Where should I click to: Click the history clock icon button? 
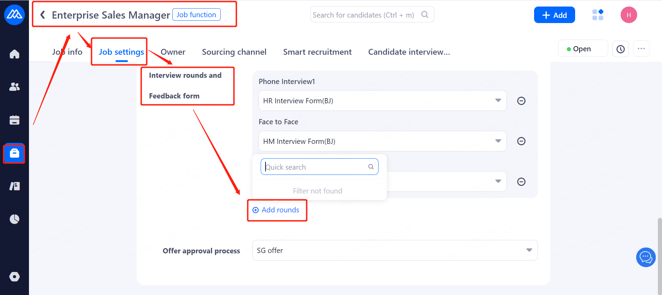tap(621, 49)
